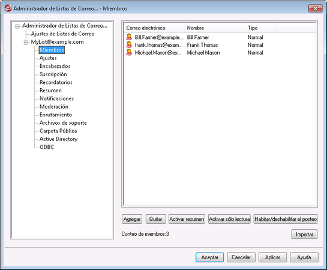Click frank.thomas member user icon
327x270 pixels.
(129, 45)
